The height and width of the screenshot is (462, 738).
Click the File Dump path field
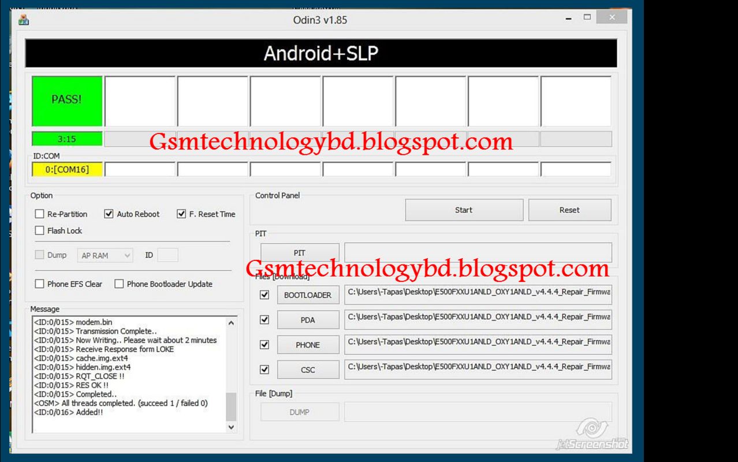coord(478,412)
